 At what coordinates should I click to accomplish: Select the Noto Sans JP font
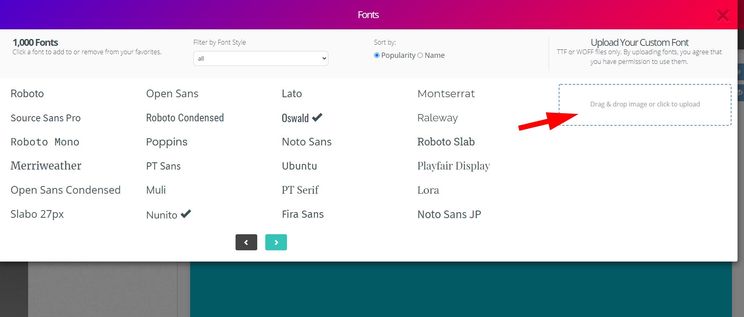click(x=449, y=214)
